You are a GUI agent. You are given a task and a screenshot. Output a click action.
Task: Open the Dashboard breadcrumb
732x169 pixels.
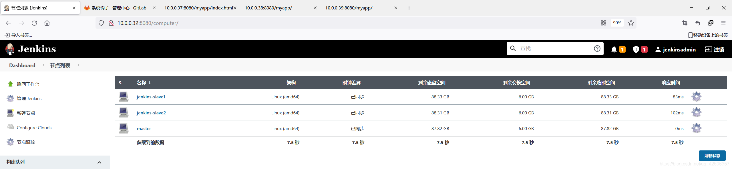point(22,65)
